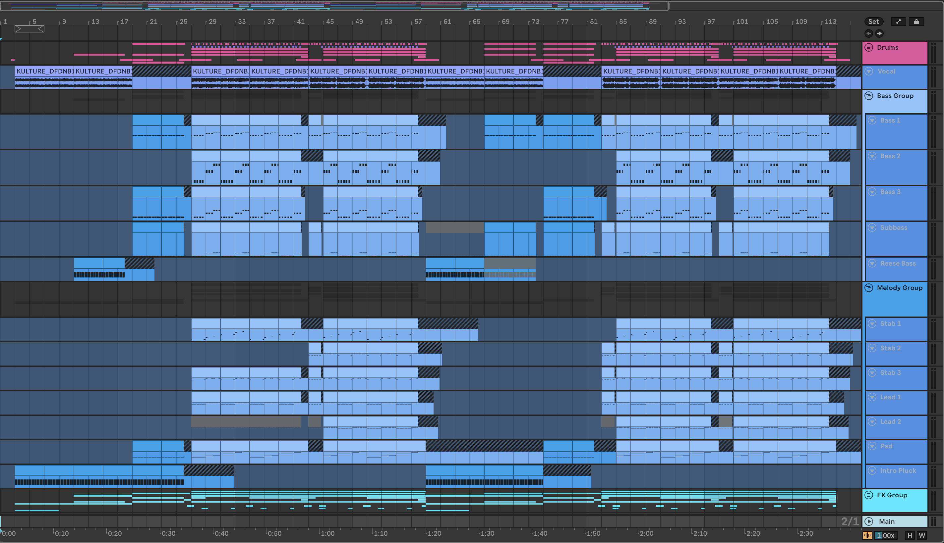Viewport: 944px width, 543px height.
Task: Click the lock envelopes icon
Action: [x=916, y=22]
